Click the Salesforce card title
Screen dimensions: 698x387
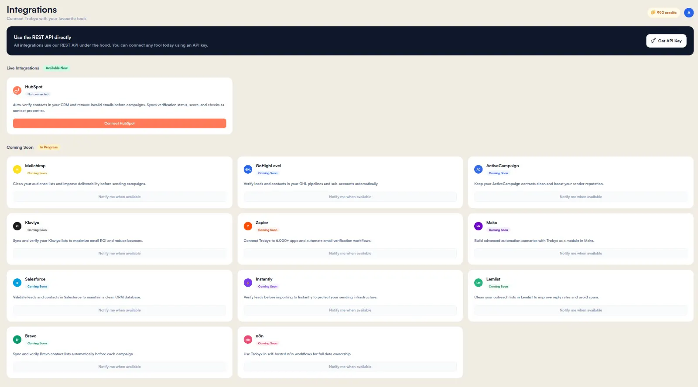point(35,279)
